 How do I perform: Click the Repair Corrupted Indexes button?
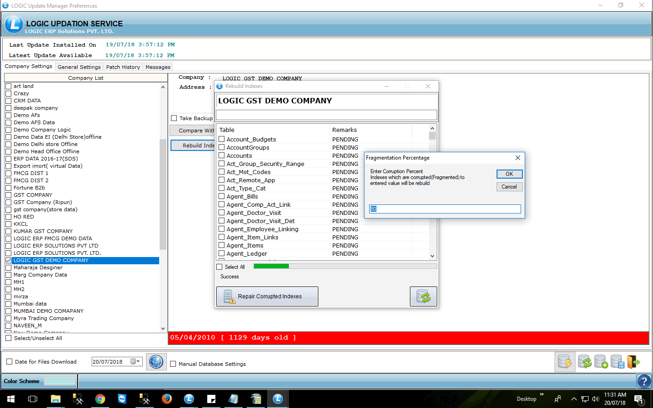click(267, 296)
